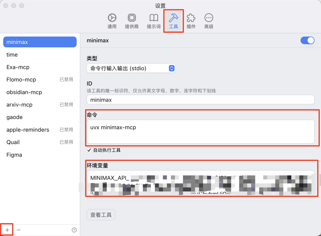The width and height of the screenshot is (321, 236).
Task: Click the 查看工具 button
Action: pos(101,215)
